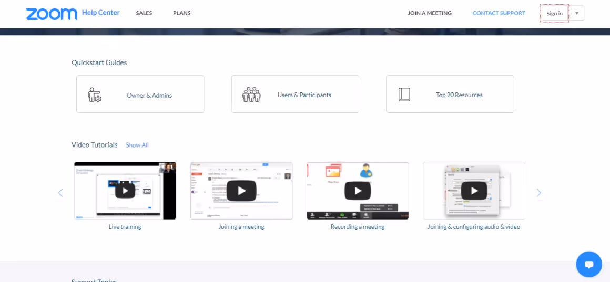Play the Joining & configuring audio video
This screenshot has height=282, width=610.
[474, 191]
